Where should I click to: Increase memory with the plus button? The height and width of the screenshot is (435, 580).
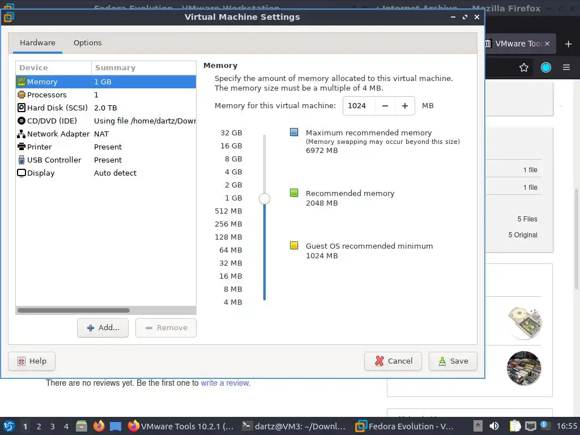(405, 106)
